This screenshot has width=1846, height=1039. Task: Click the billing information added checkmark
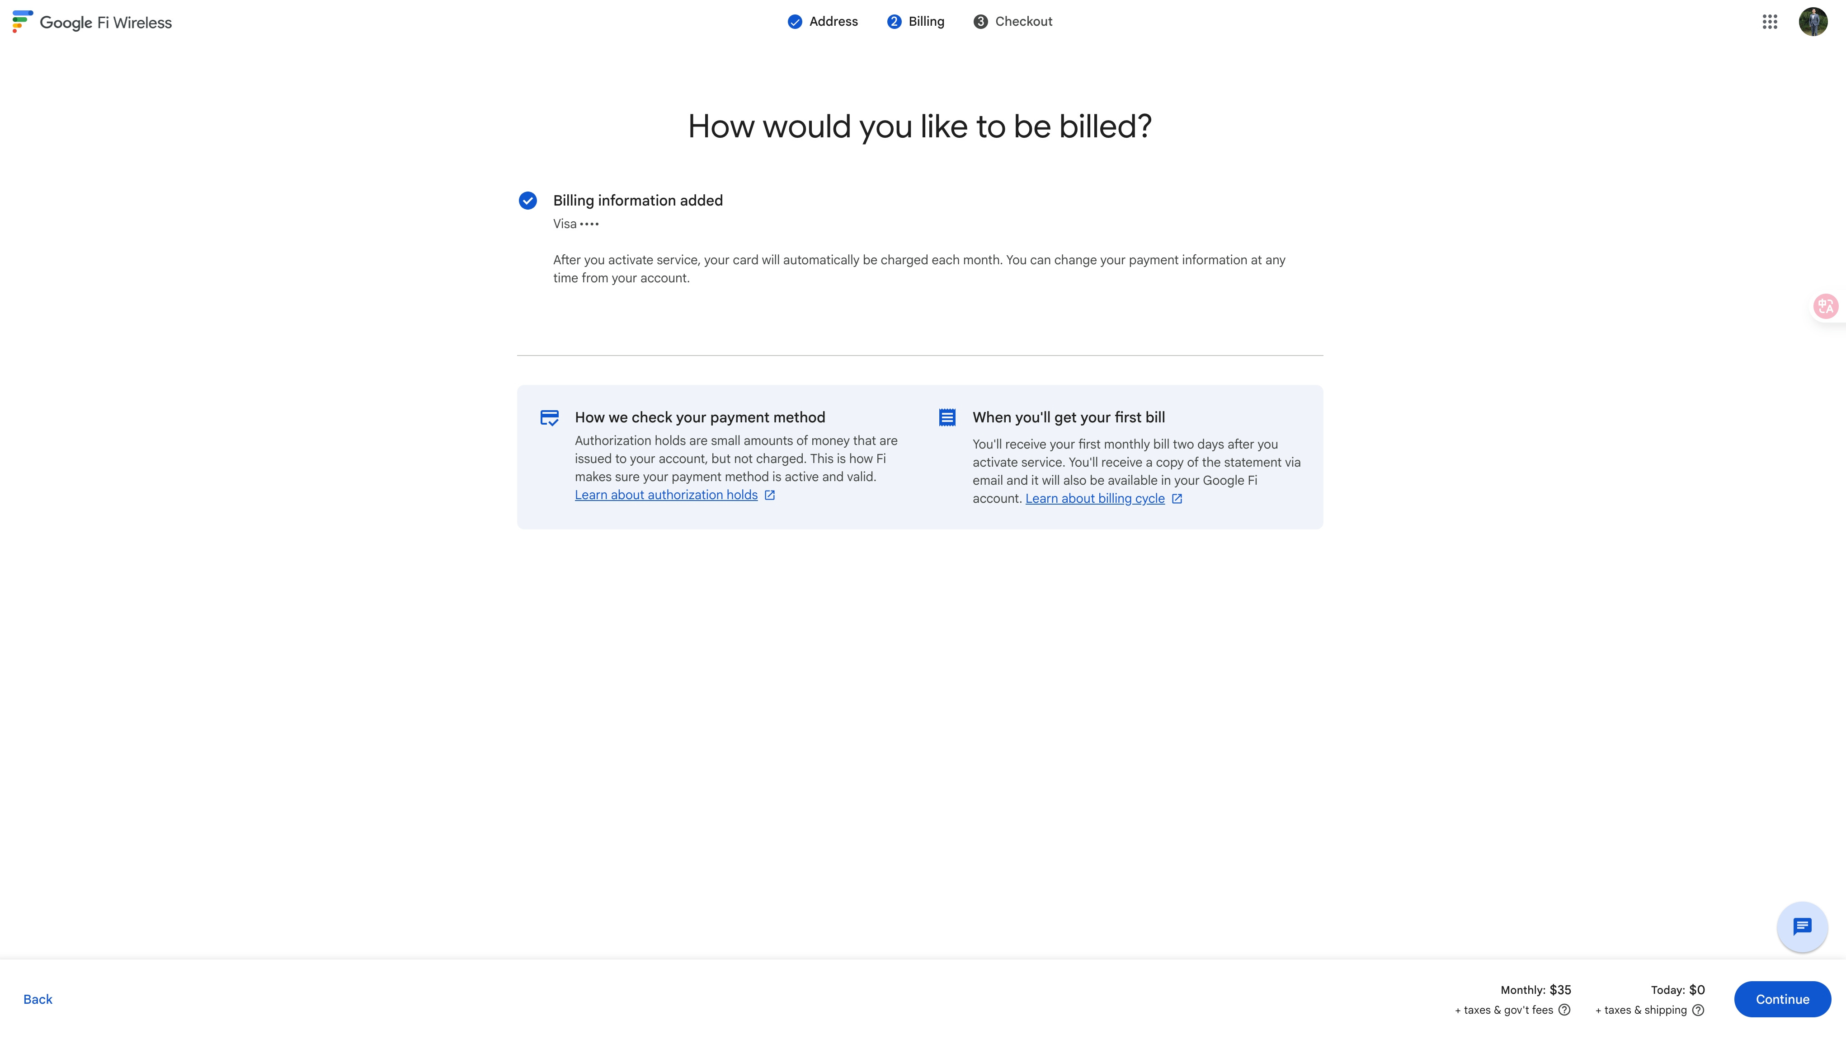click(527, 201)
